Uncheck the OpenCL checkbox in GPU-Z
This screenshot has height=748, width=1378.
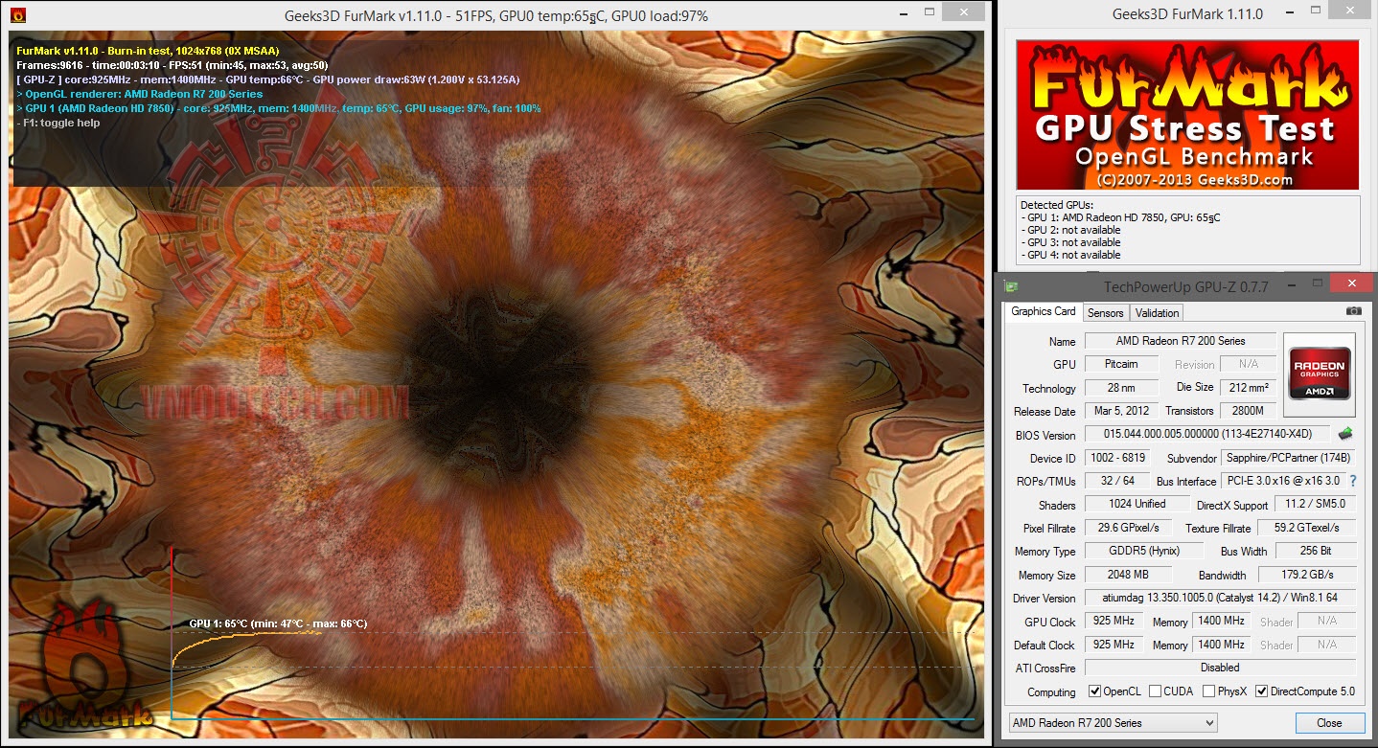[x=1095, y=691]
